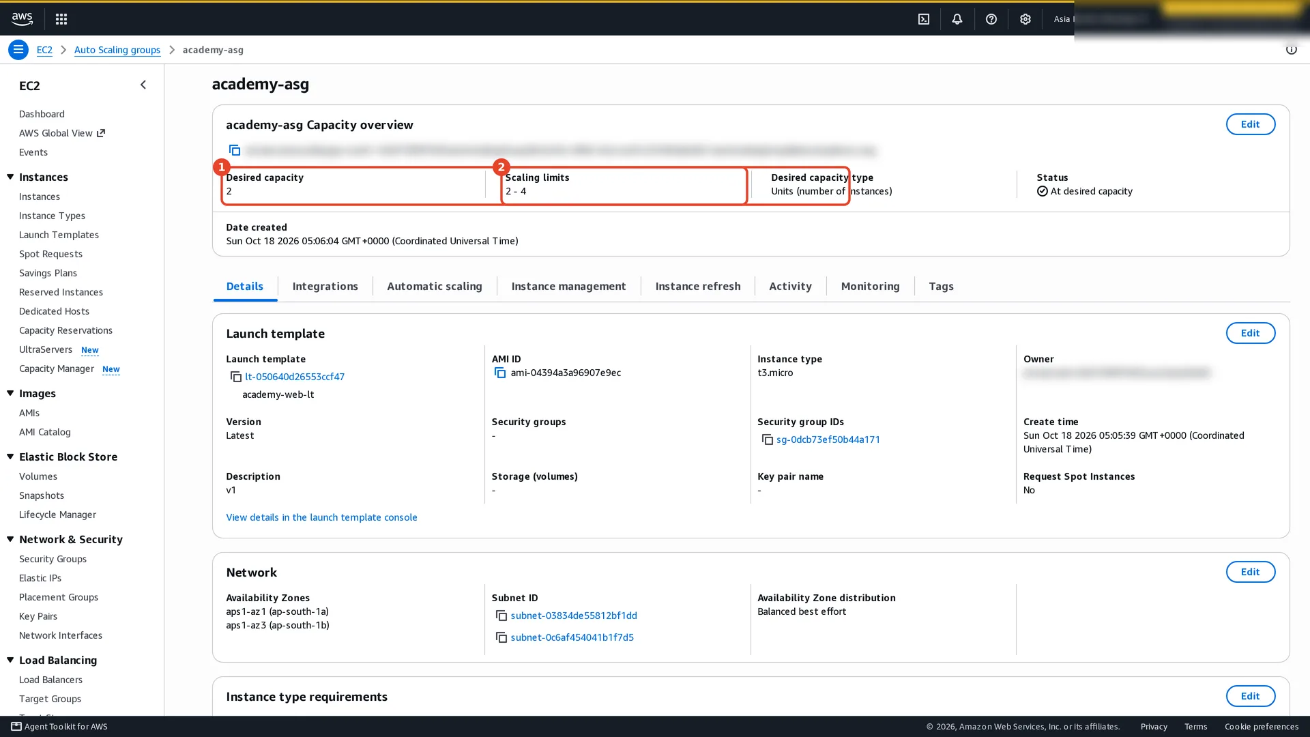Open Cookie preferences in footer
Viewport: 1310px width, 737px height.
point(1261,726)
